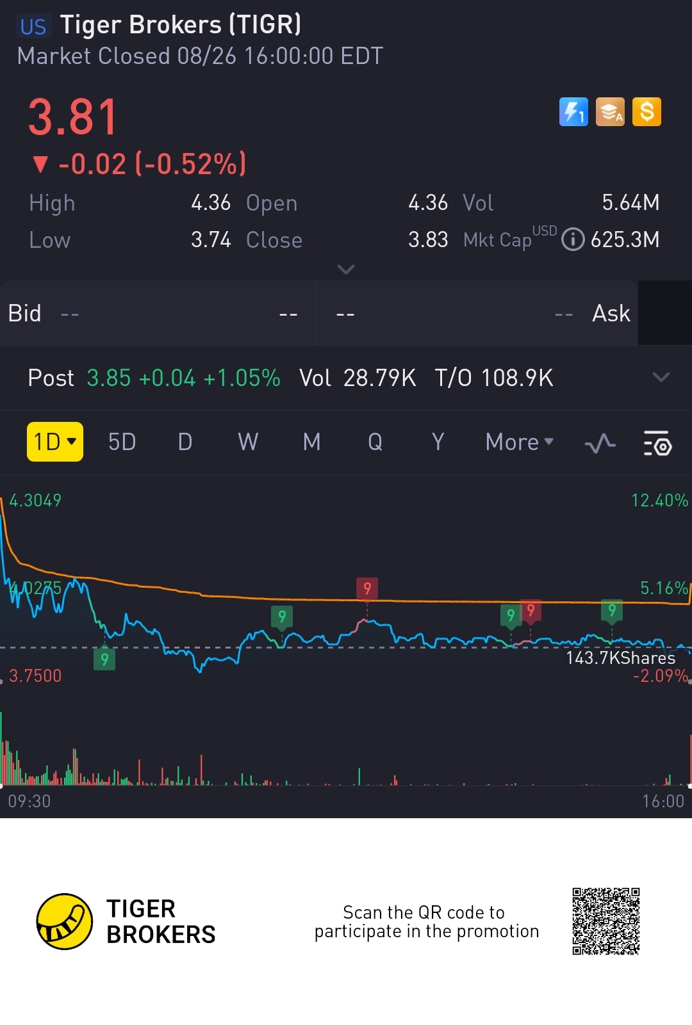Tap the blue lightning bolt icon

[573, 112]
